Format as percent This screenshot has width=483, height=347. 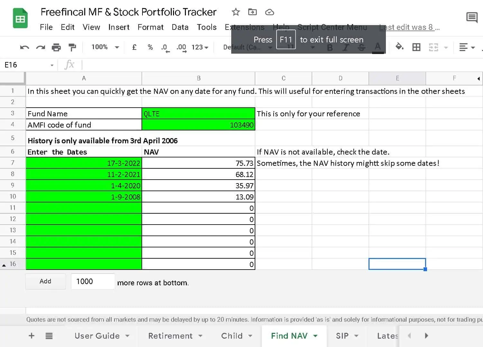click(x=150, y=47)
